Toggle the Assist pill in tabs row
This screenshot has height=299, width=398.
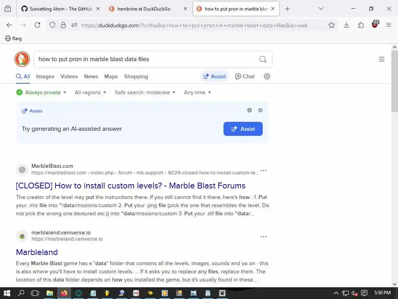coord(215,76)
